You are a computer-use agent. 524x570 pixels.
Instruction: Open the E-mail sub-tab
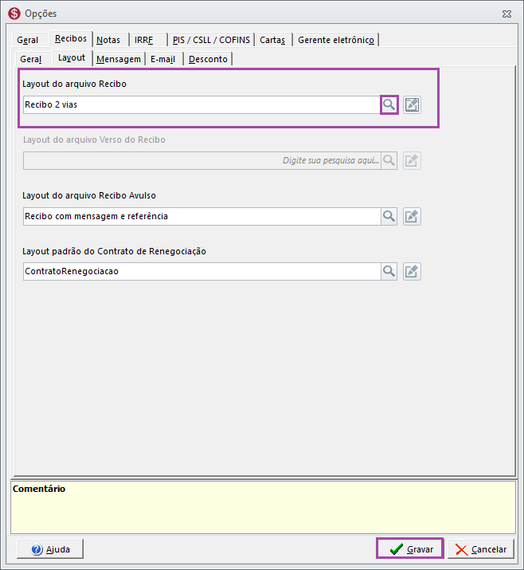click(163, 59)
